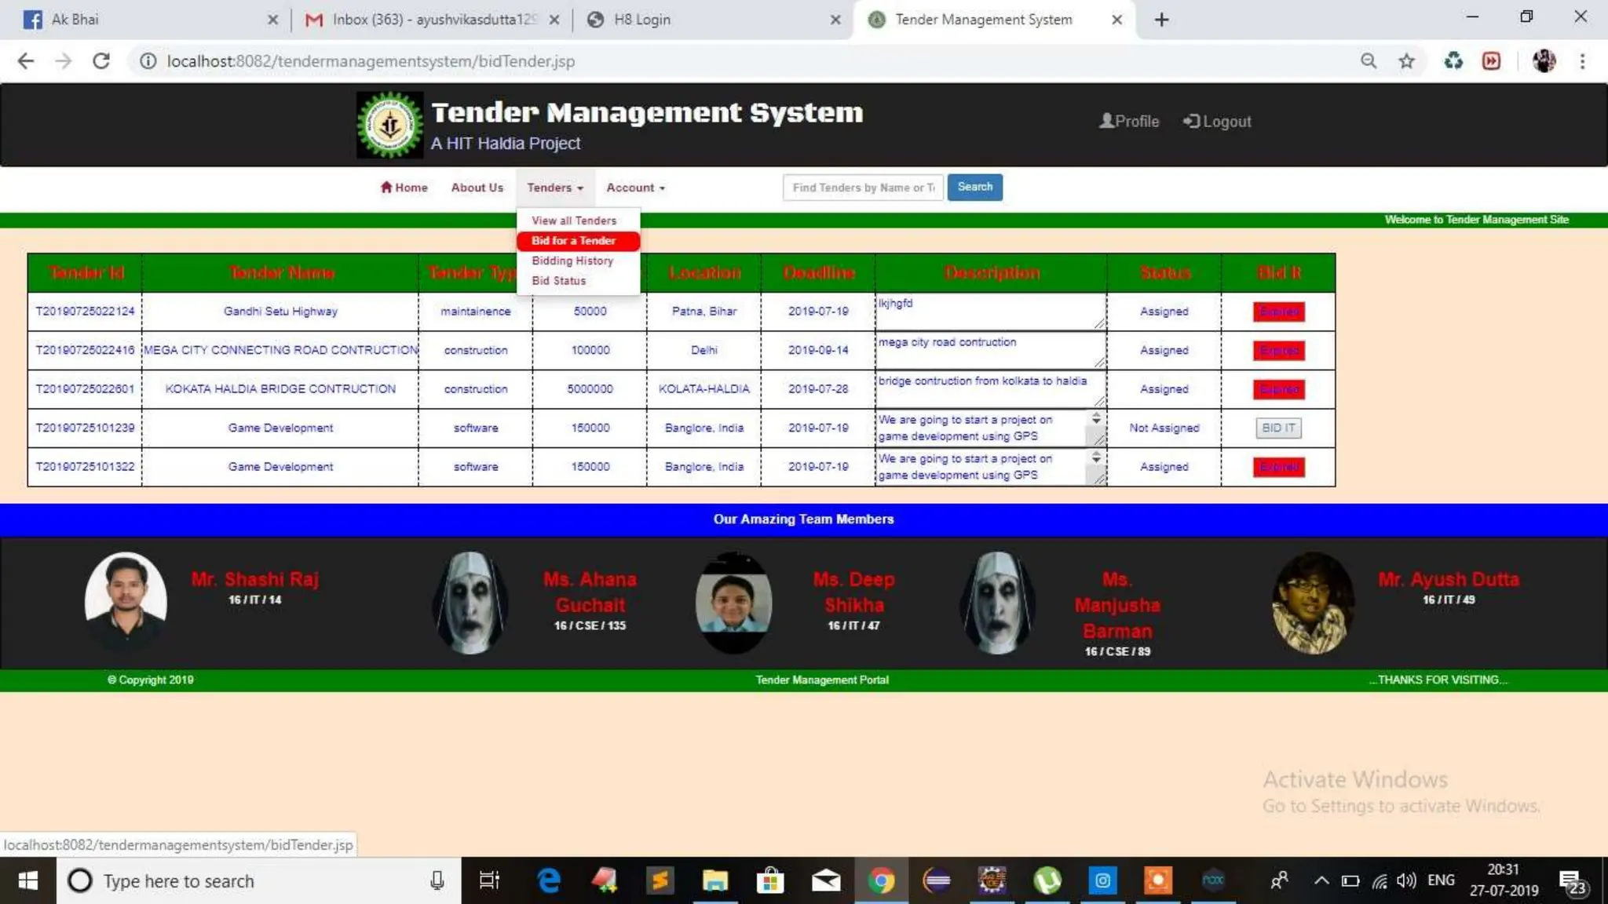Choose View all Tenders menu entry
This screenshot has width=1608, height=904.
point(574,221)
